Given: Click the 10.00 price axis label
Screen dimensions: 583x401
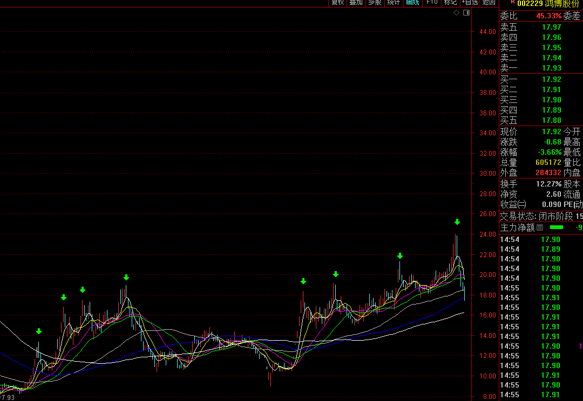Looking at the screenshot, I should point(488,376).
